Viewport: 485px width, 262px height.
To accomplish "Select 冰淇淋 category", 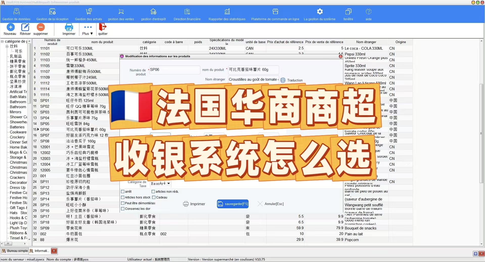I will [16, 86].
